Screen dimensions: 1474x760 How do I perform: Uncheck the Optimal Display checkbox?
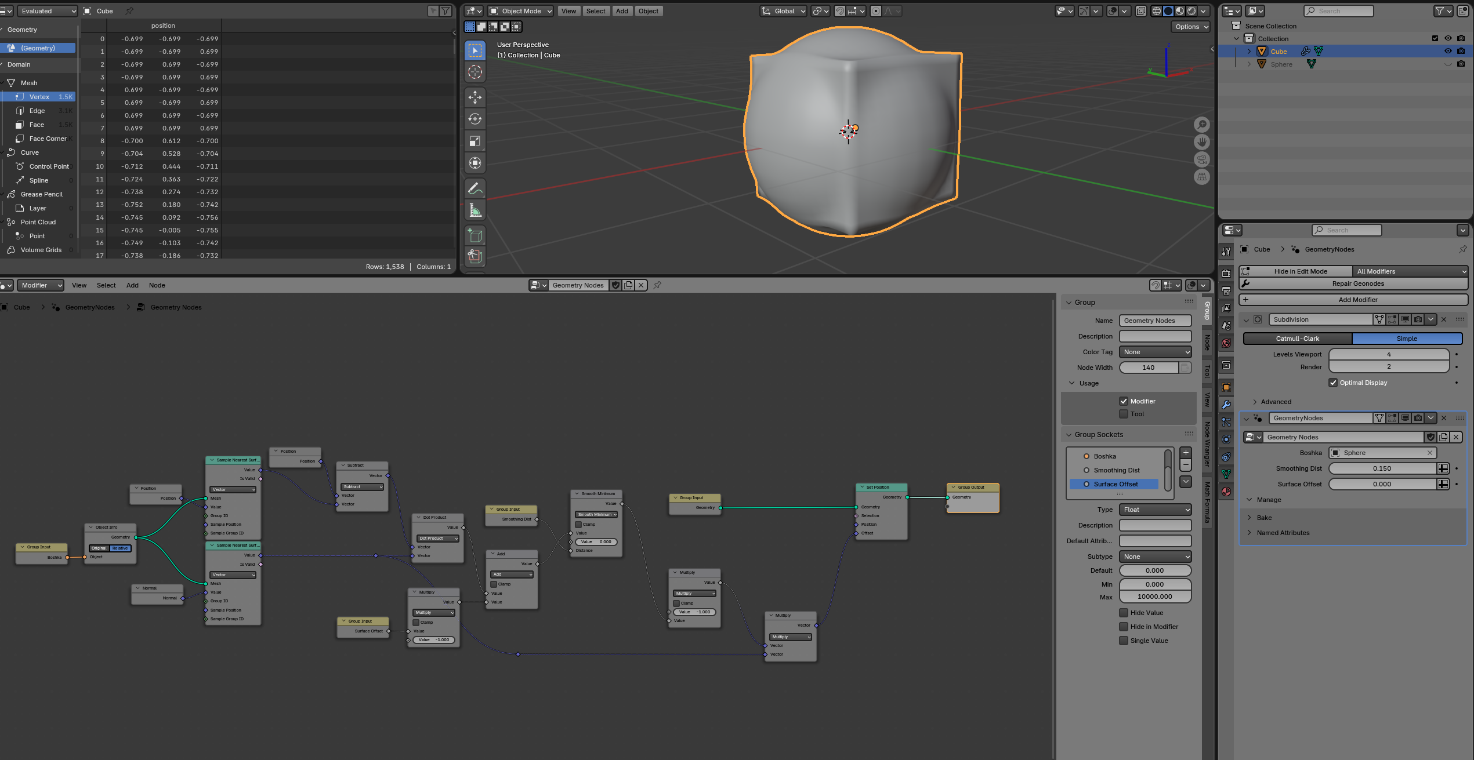tap(1333, 383)
